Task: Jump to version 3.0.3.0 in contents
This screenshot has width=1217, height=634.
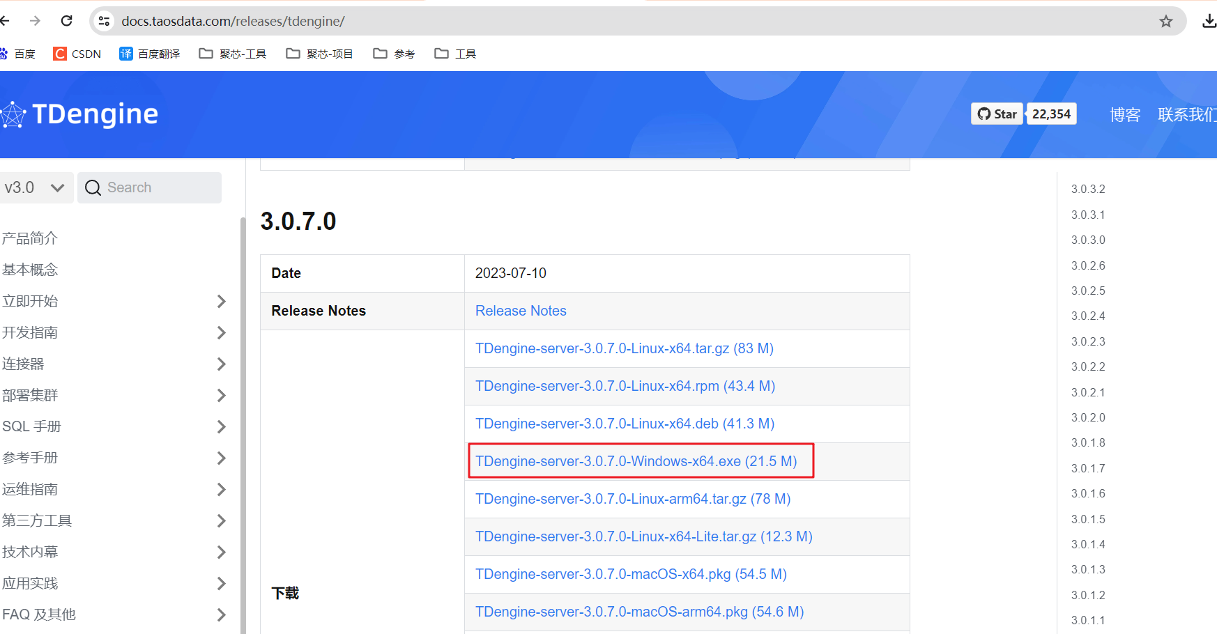Action: pos(1088,240)
